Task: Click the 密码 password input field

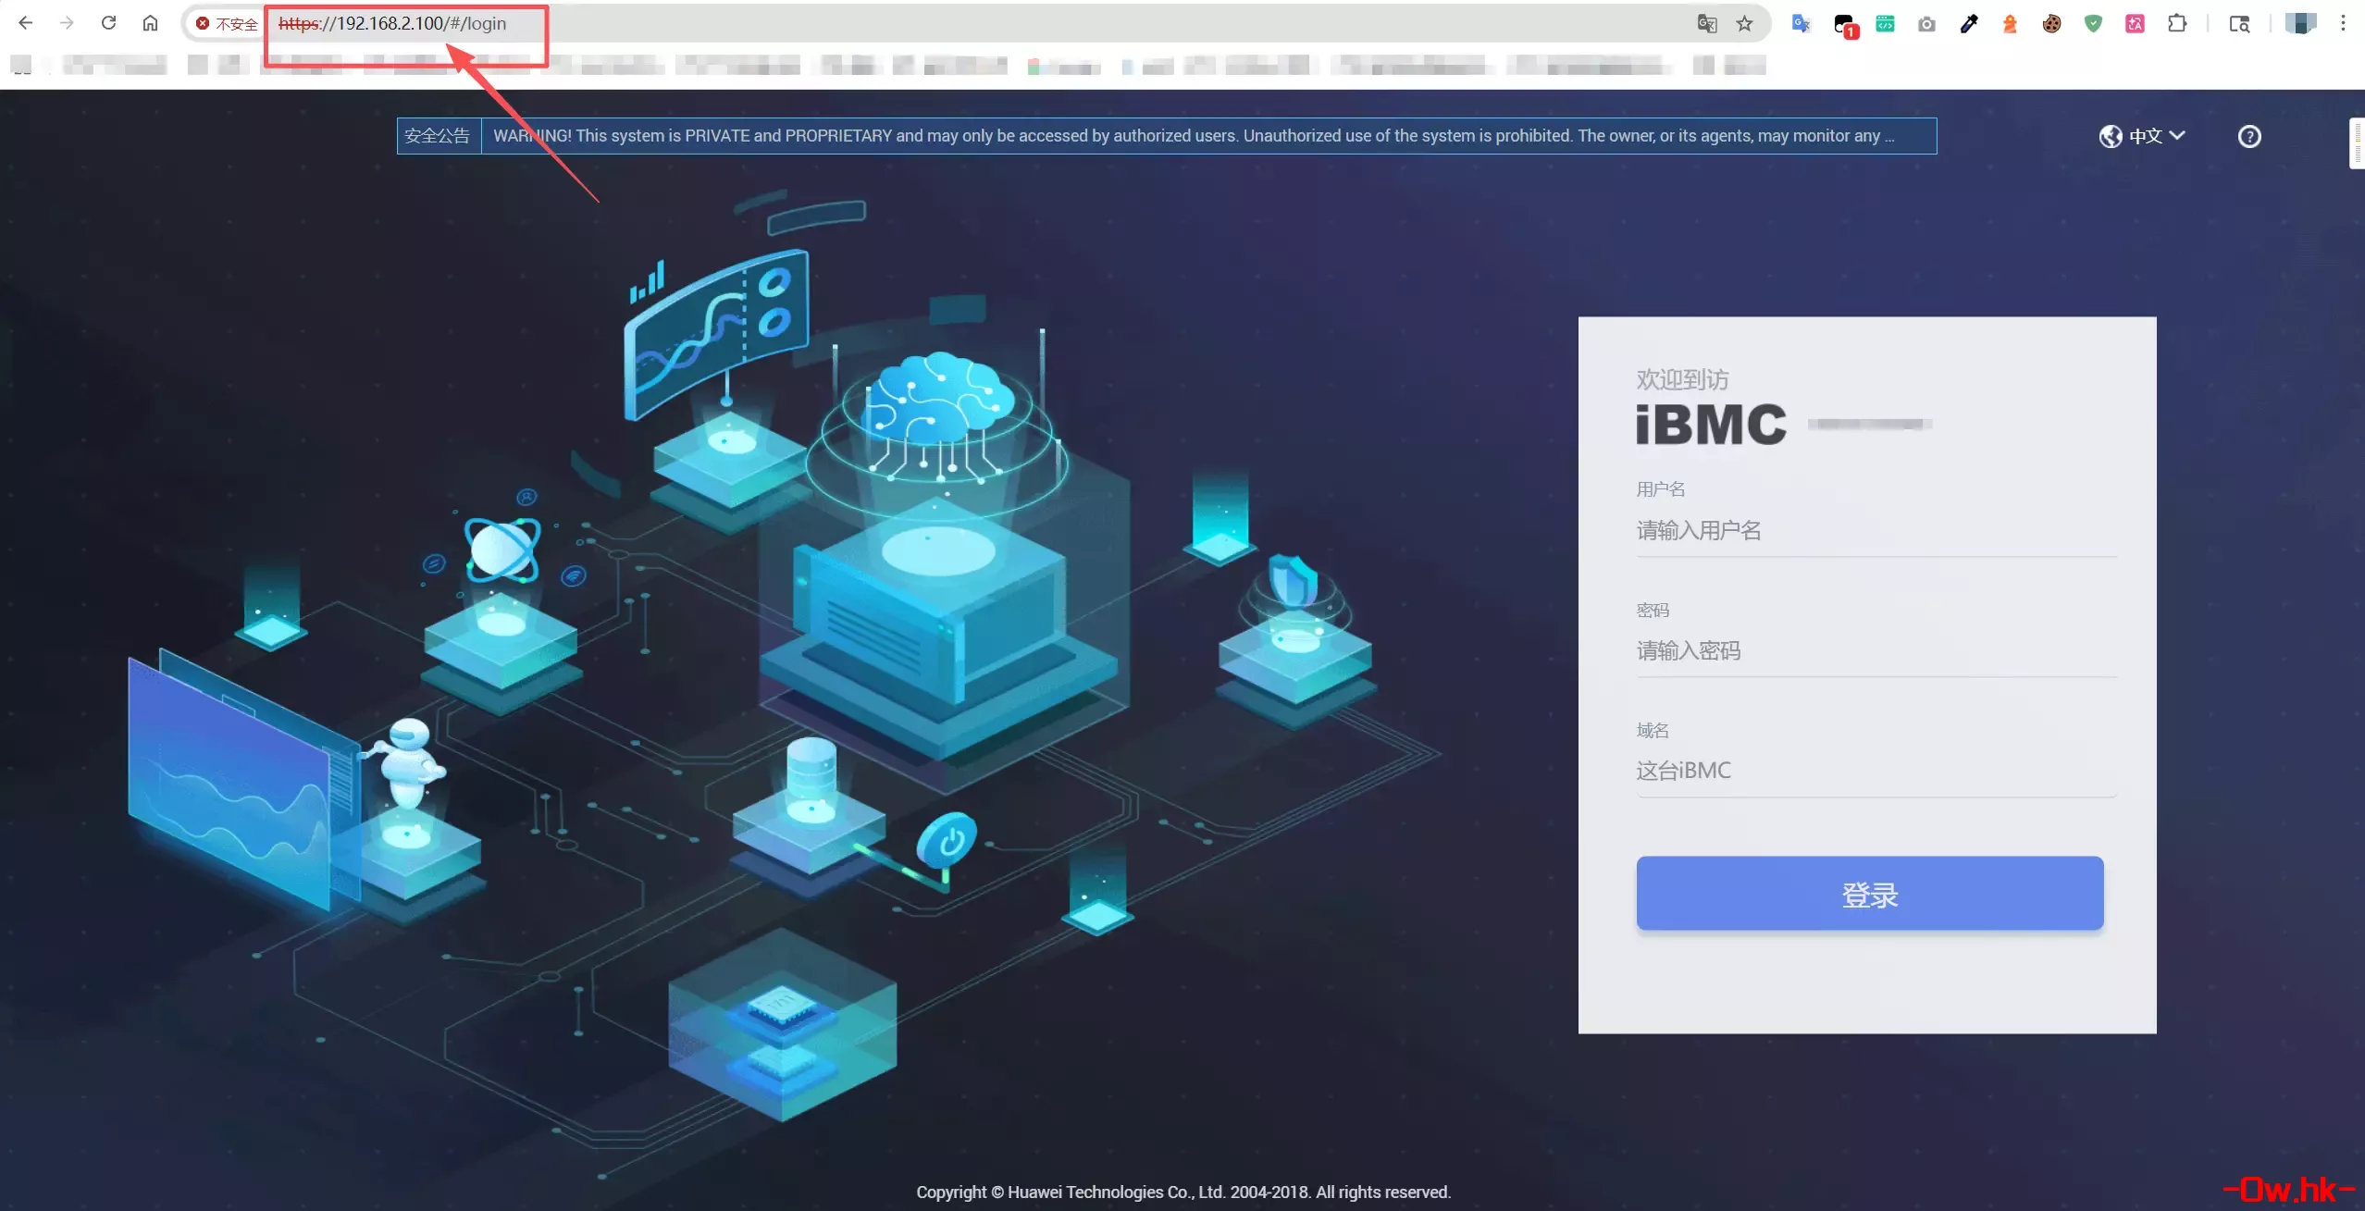Action: [1876, 651]
